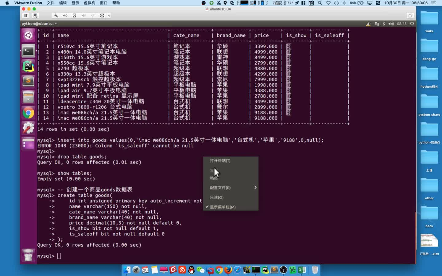The width and height of the screenshot is (442, 276).
Task: Toggle the volume icon in Ubuntu's top panel
Action: pos(391,24)
